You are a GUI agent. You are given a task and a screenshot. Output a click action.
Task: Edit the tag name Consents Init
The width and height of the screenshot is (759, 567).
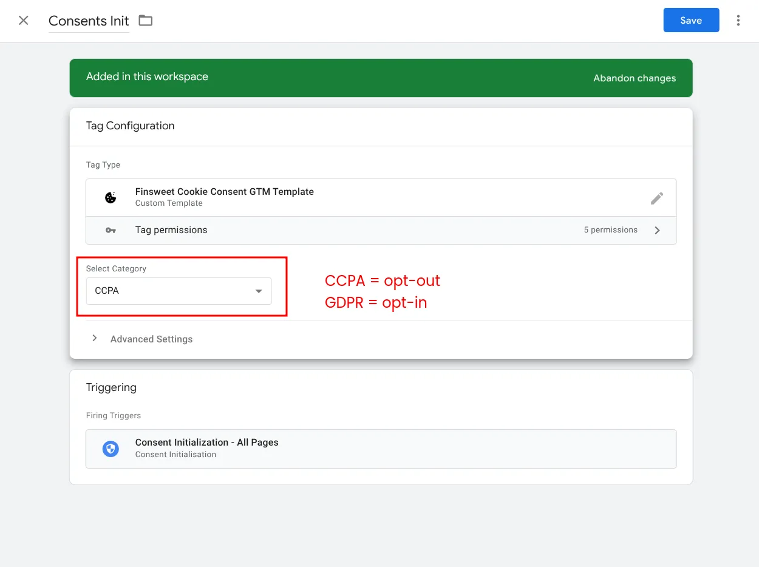[x=89, y=21]
